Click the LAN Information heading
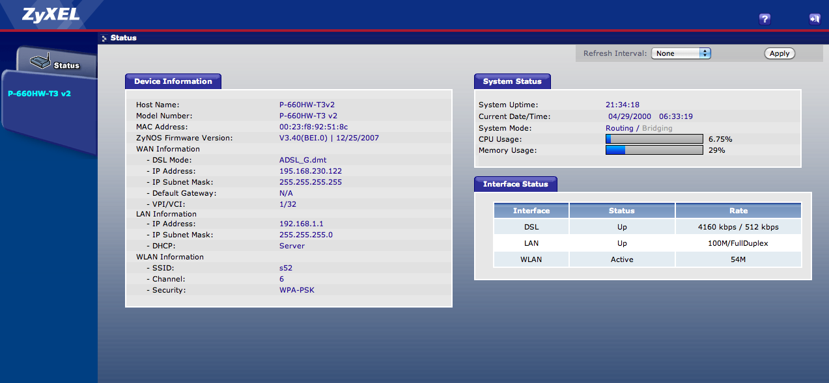Image resolution: width=829 pixels, height=383 pixels. (166, 214)
